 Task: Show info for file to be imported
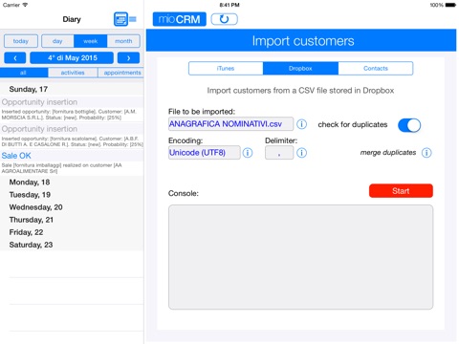pos(301,124)
